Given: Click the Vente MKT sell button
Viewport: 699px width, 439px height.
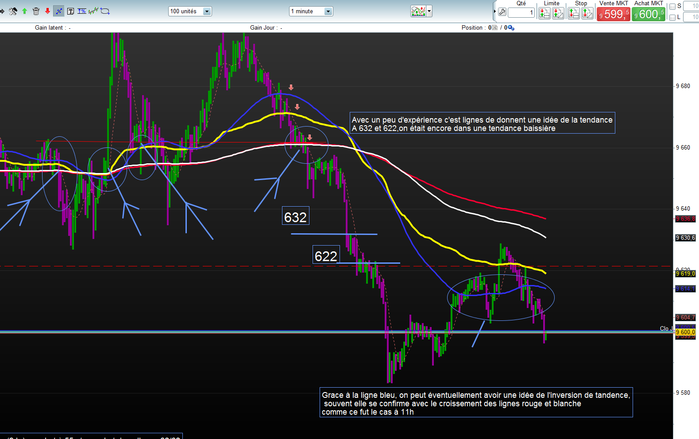Looking at the screenshot, I should coord(614,14).
